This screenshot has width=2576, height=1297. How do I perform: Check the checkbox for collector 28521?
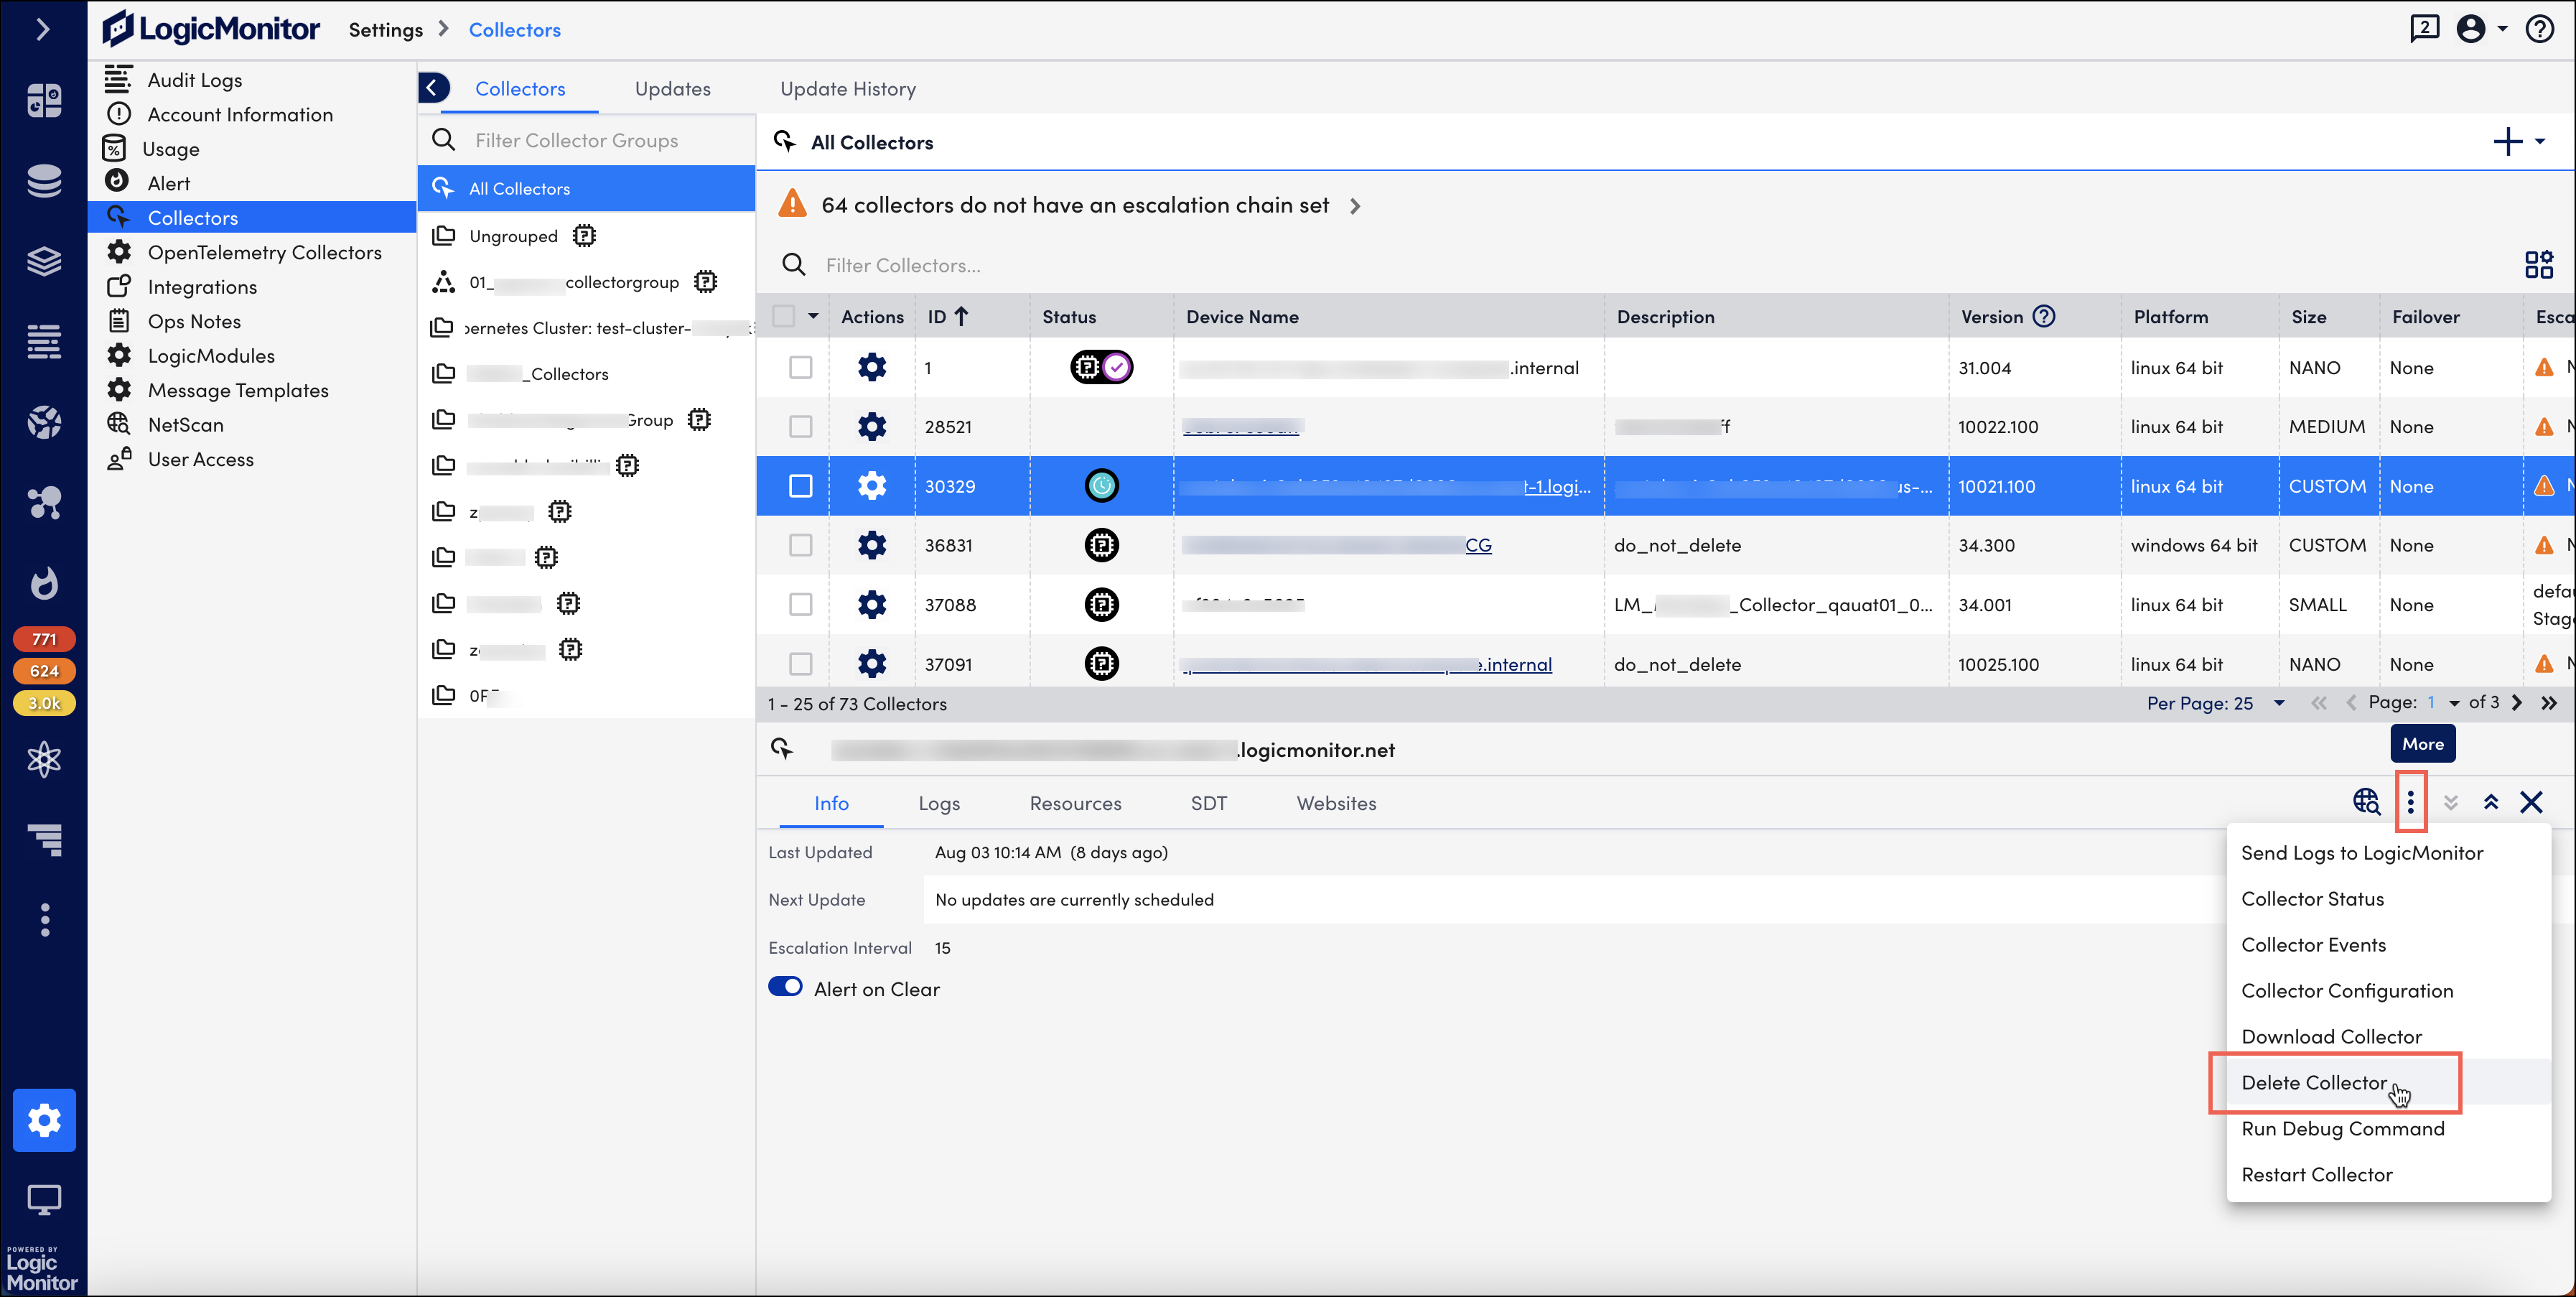[800, 427]
